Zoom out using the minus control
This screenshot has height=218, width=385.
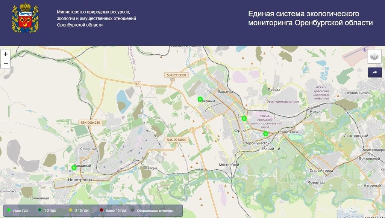pos(5,64)
